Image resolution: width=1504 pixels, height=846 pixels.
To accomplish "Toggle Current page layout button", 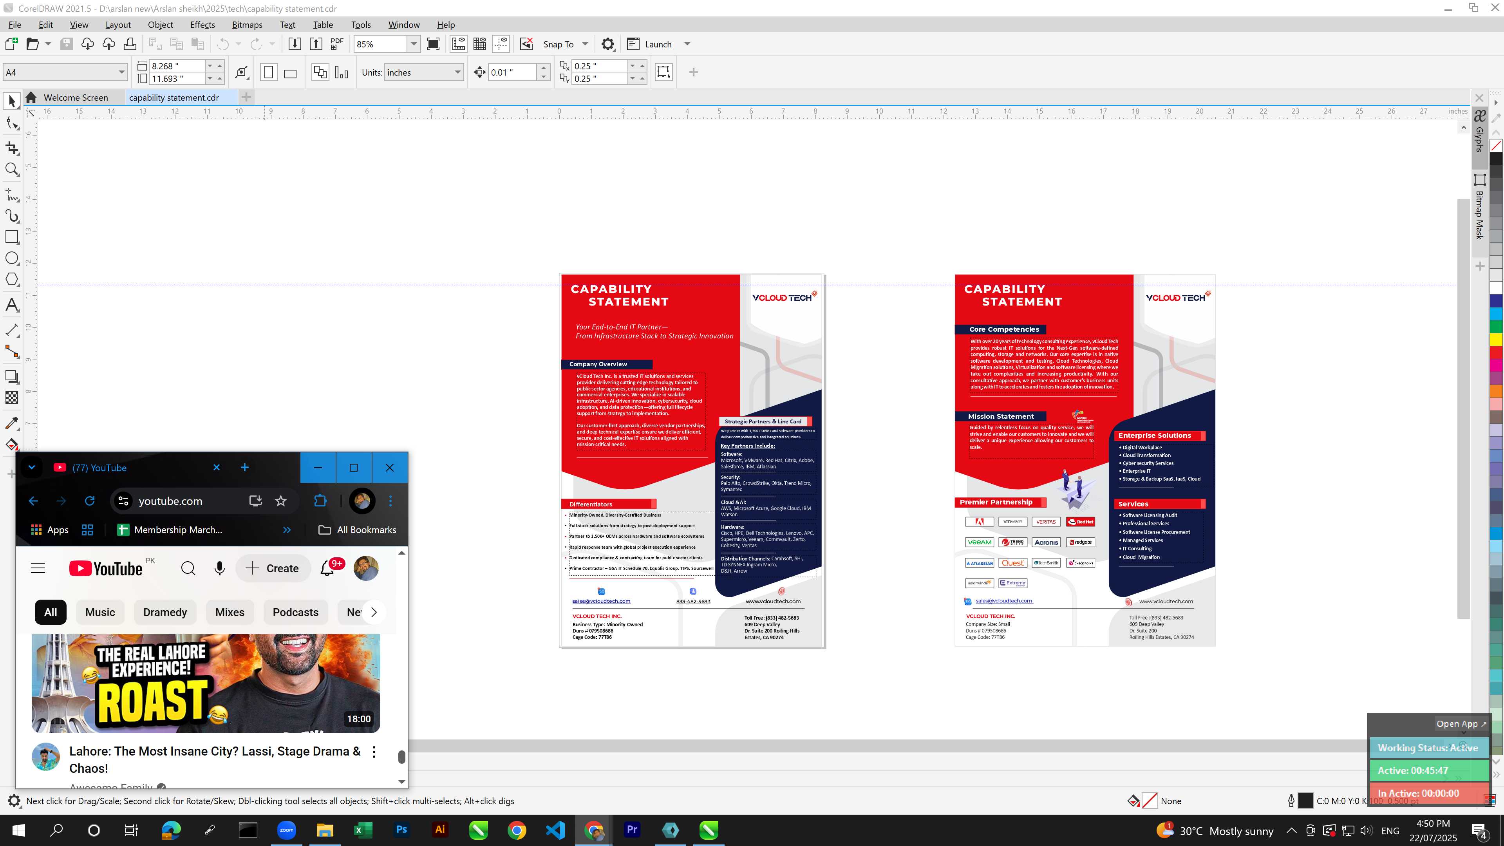I will (342, 72).
